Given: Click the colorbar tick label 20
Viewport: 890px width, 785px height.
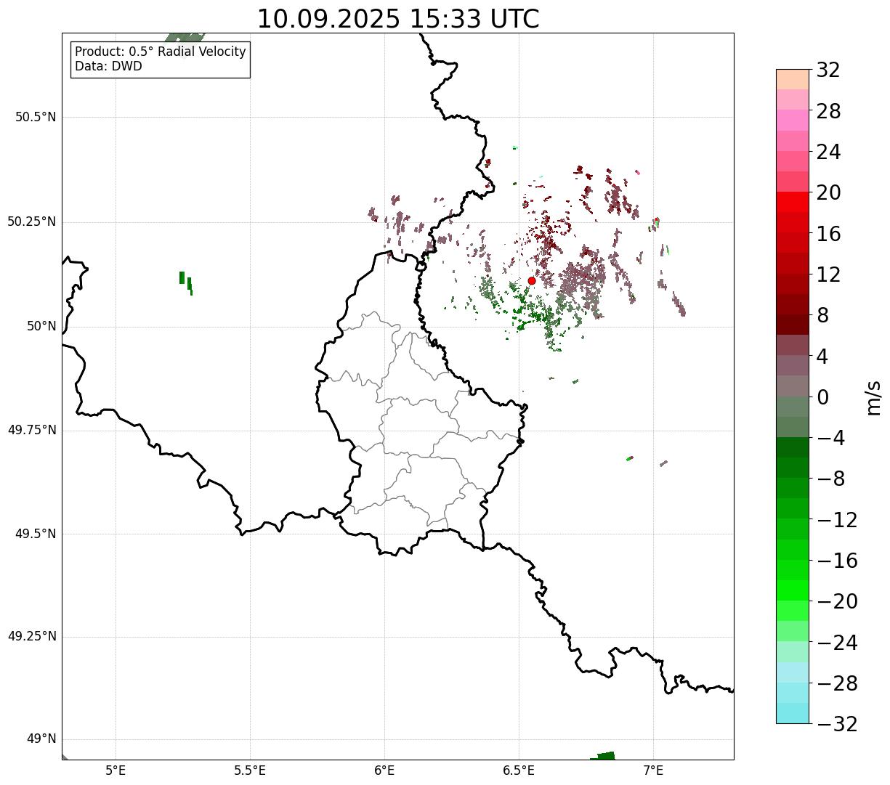Looking at the screenshot, I should click(x=828, y=193).
